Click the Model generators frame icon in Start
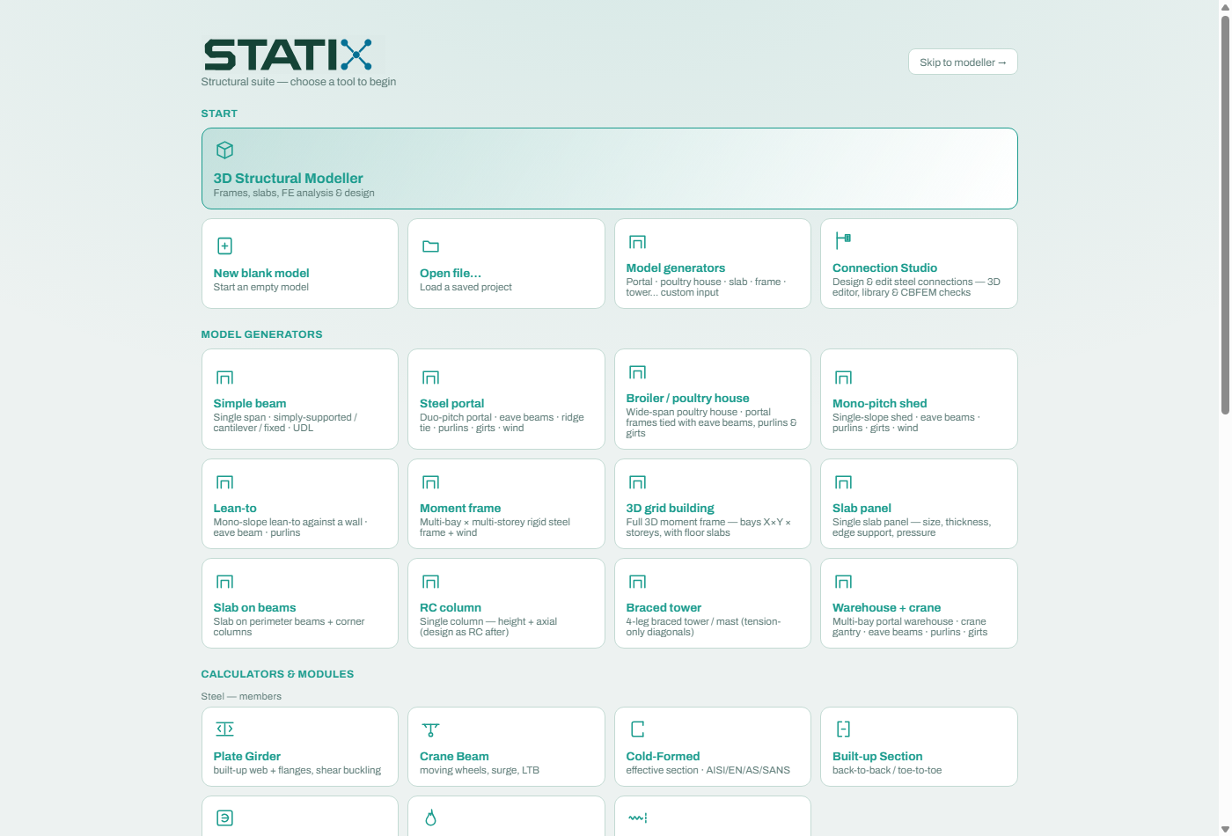Screen dimensions: 1232x836 pyautogui.click(x=638, y=242)
